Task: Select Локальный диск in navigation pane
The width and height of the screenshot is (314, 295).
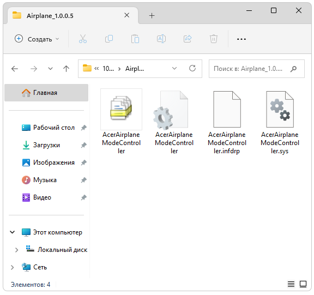Action: point(57,250)
